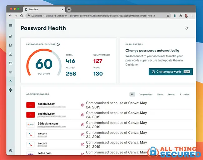Click warning icon on first aa.com row

[x=82, y=134]
